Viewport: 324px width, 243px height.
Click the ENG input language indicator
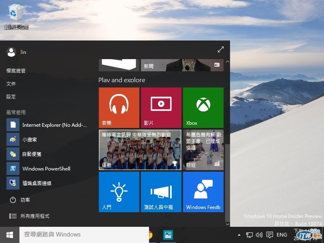(x=282, y=235)
